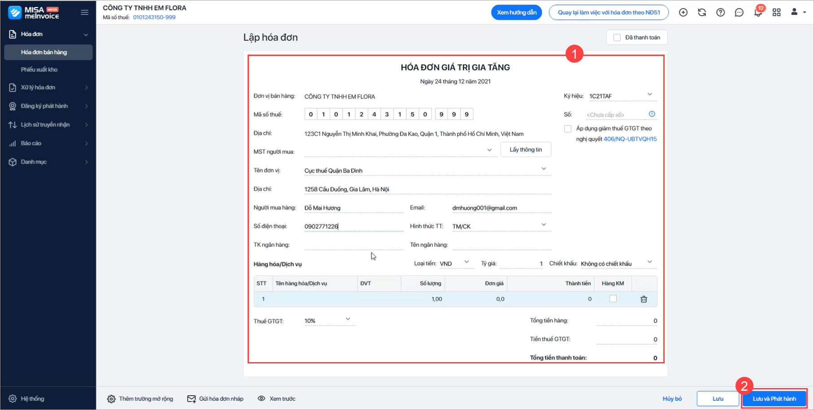Select Hóa đơn bán hàng menu item
This screenshot has width=814, height=410.
point(48,52)
